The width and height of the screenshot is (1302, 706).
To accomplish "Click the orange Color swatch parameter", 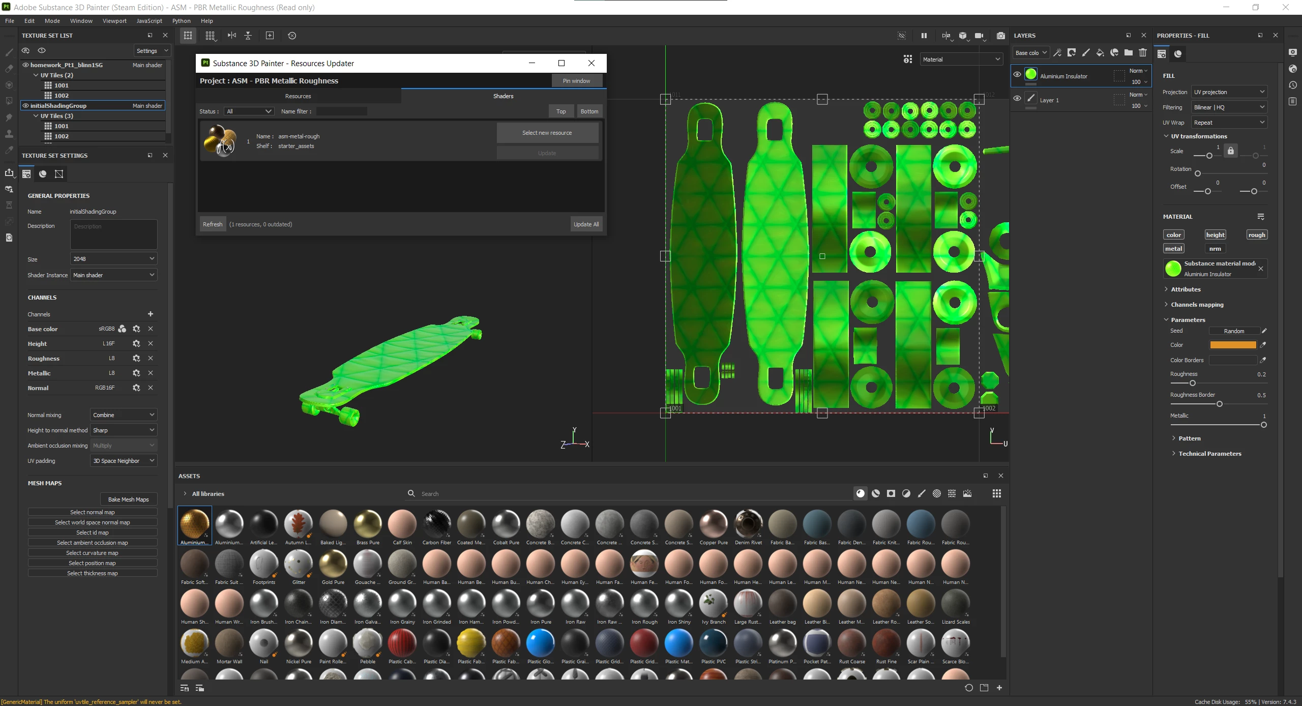I will point(1233,345).
